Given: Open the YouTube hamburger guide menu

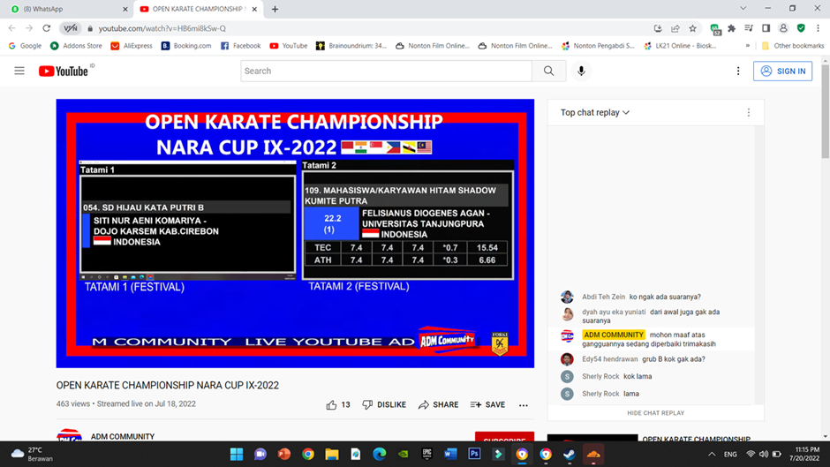Looking at the screenshot, I should 19,72.
